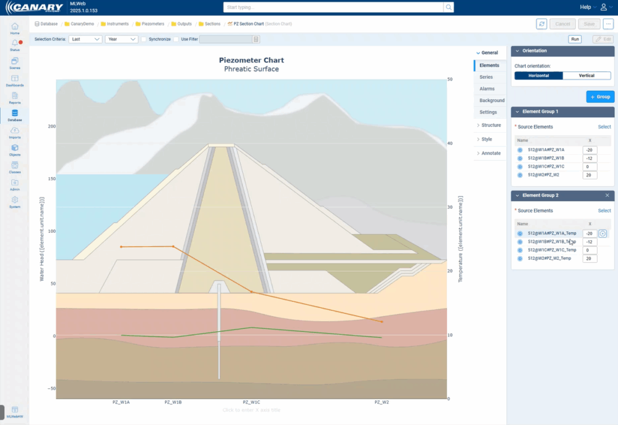Image resolution: width=618 pixels, height=425 pixels.
Task: Click the X value field for 512@W2#PZ_W2
Action: [589, 175]
